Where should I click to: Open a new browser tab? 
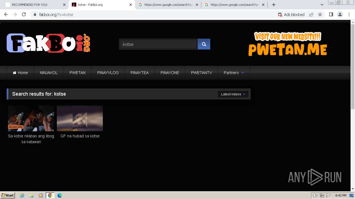[x=274, y=5]
